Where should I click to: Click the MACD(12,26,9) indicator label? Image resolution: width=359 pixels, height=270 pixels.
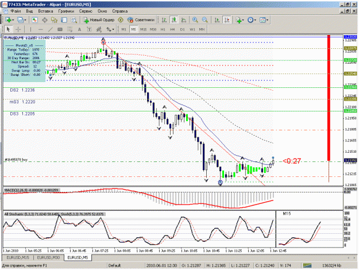pyautogui.click(x=32, y=190)
